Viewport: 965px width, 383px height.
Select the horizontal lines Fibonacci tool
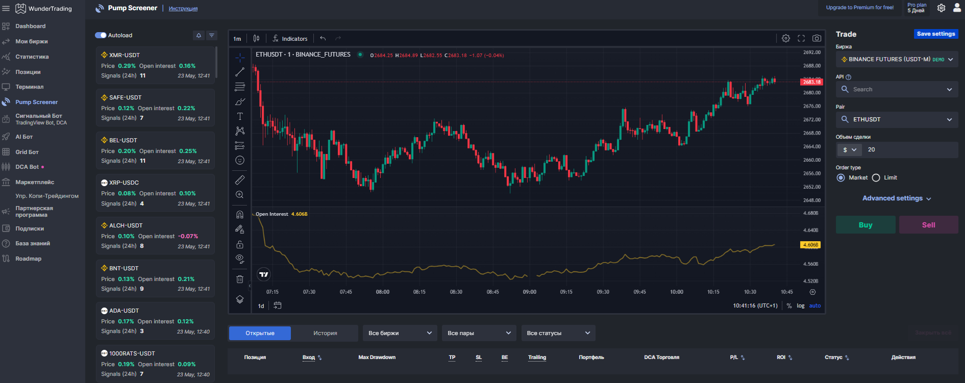pyautogui.click(x=240, y=87)
